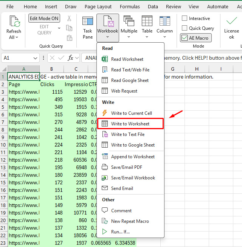Click the Column ribbon icon

(x=165, y=21)
